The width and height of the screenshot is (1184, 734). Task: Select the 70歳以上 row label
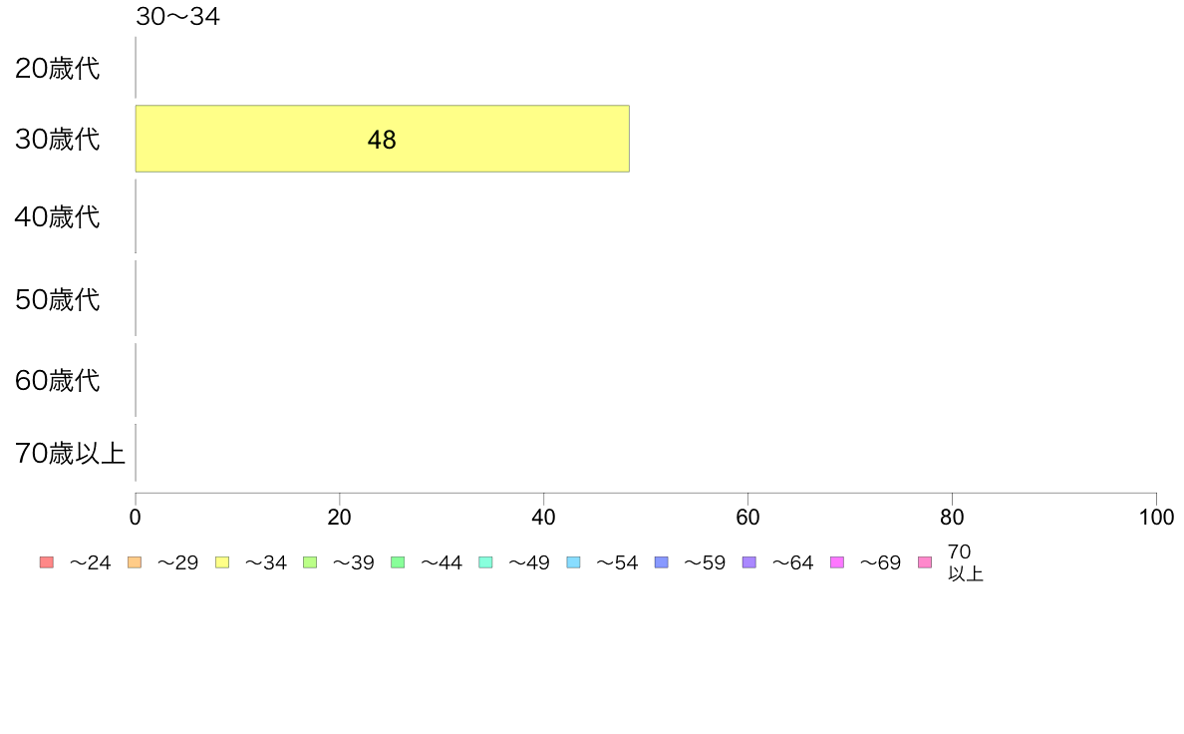point(70,453)
